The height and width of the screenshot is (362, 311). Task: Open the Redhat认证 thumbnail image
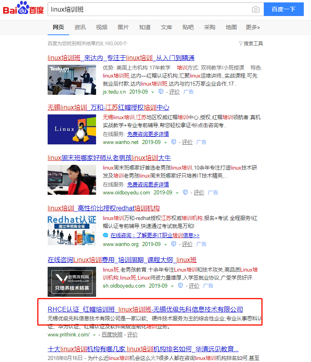(x=72, y=230)
